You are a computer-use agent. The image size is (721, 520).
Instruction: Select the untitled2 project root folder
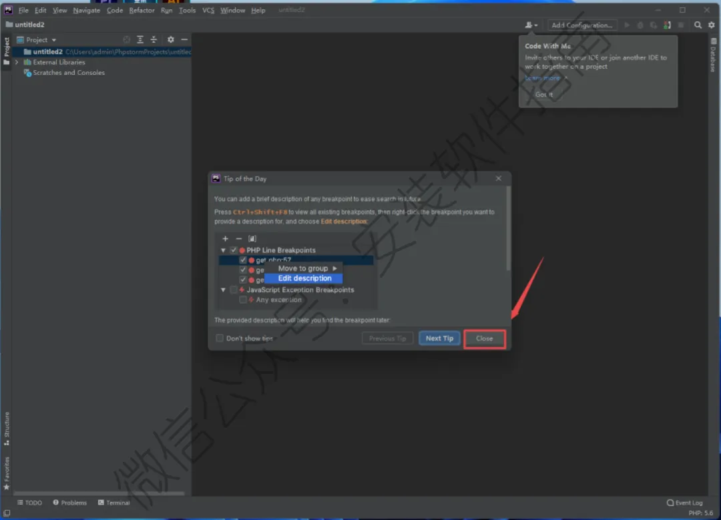click(102, 51)
